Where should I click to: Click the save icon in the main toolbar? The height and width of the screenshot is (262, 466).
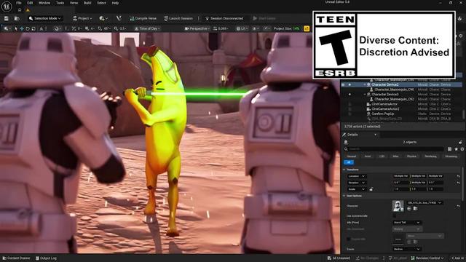click(7, 18)
